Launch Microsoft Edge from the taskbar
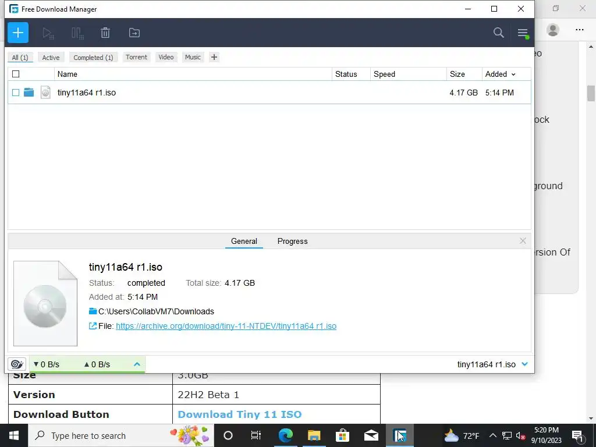Viewport: 596px width, 447px height. (x=285, y=435)
